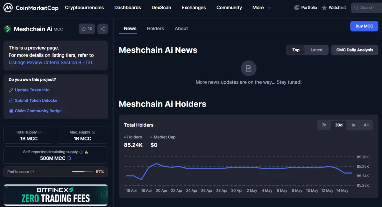Image resolution: width=382 pixels, height=207 pixels.
Task: Click the Search input field
Action: click(x=366, y=8)
